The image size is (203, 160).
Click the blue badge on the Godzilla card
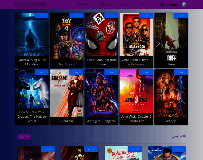pyautogui.click(x=42, y=15)
